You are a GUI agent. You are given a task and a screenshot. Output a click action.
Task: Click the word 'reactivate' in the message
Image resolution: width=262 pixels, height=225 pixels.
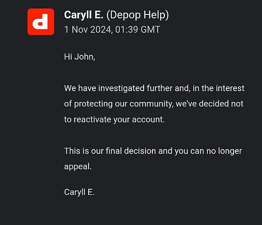(93, 119)
